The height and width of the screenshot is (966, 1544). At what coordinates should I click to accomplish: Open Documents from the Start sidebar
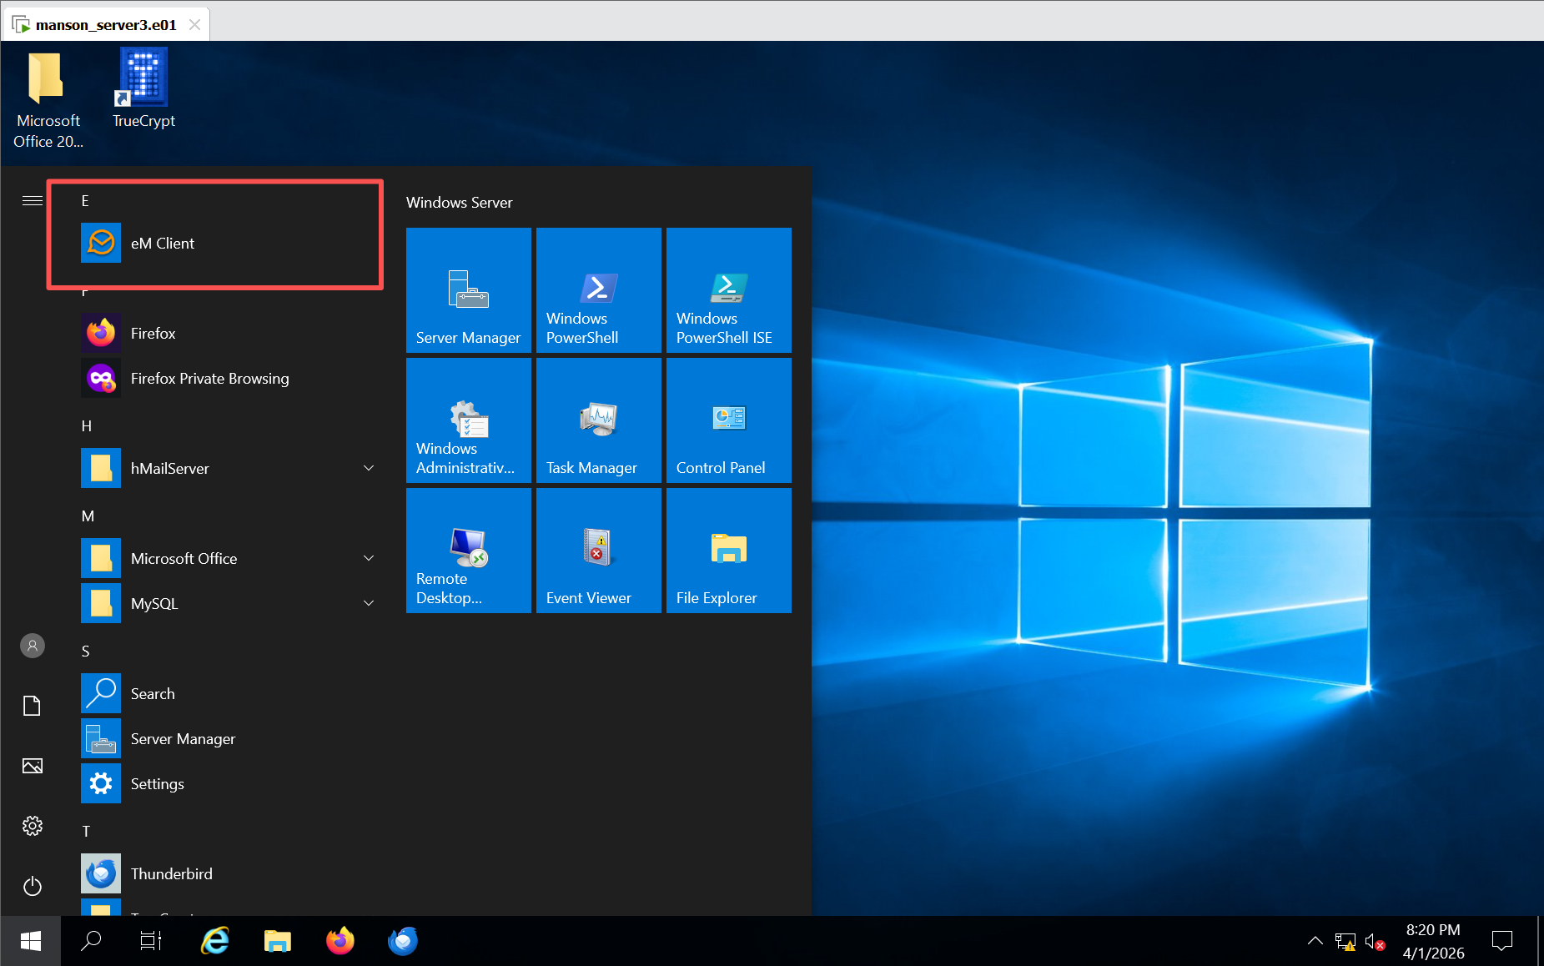[33, 706]
